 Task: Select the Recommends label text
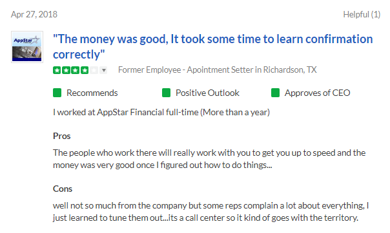point(92,93)
